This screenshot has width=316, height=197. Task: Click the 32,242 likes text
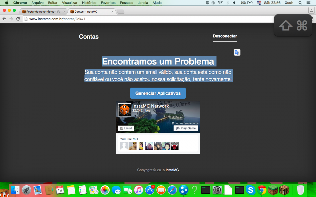click(141, 111)
